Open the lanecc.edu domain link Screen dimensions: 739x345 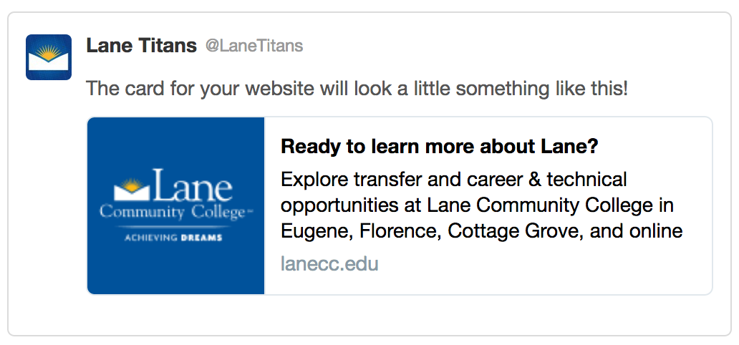click(x=329, y=264)
